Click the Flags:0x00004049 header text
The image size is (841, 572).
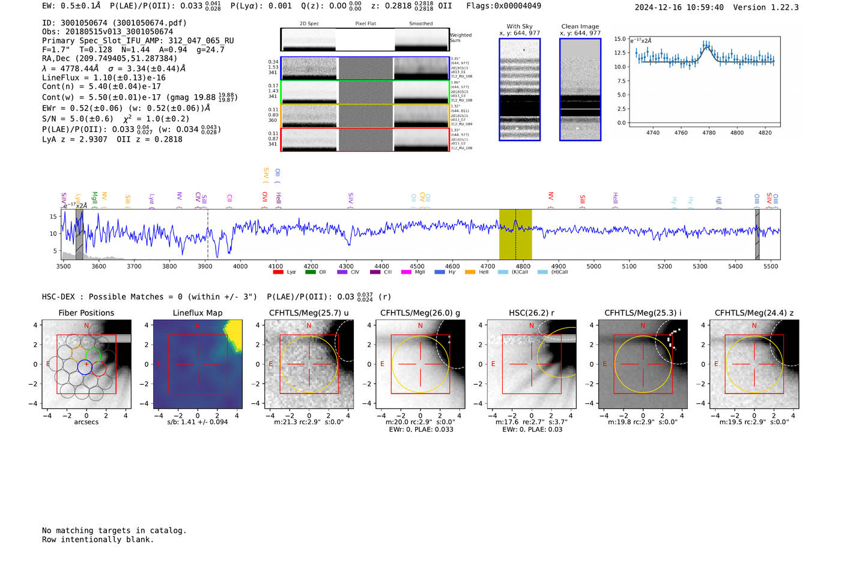[503, 5]
